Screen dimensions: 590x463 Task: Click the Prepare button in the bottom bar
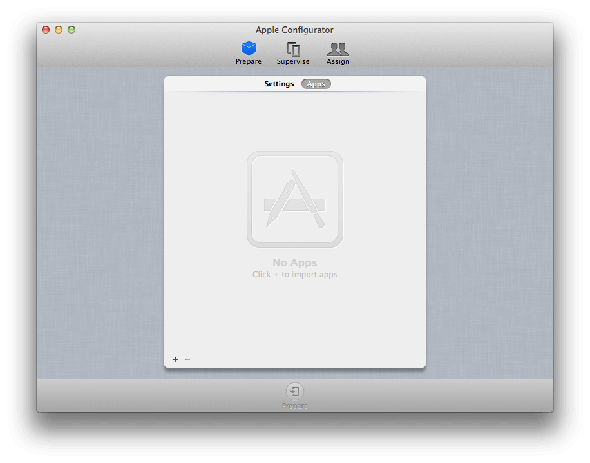294,395
